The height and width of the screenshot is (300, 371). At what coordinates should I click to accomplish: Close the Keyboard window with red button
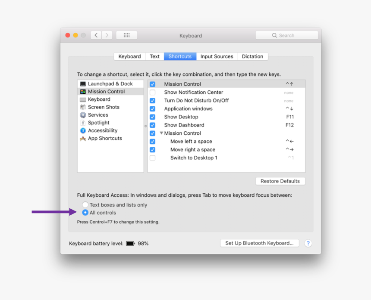coord(68,35)
